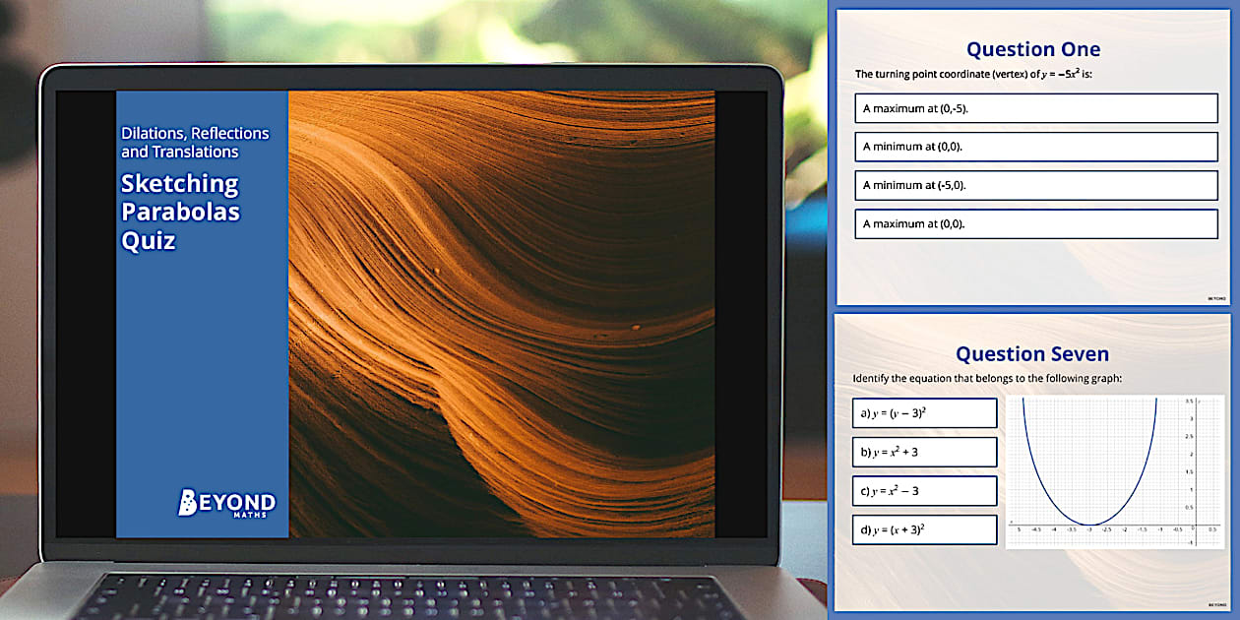Select option b) y = x² + 3

(925, 452)
